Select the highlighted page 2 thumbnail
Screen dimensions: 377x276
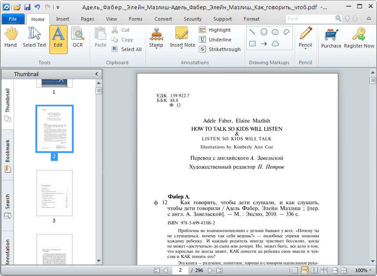click(55, 129)
